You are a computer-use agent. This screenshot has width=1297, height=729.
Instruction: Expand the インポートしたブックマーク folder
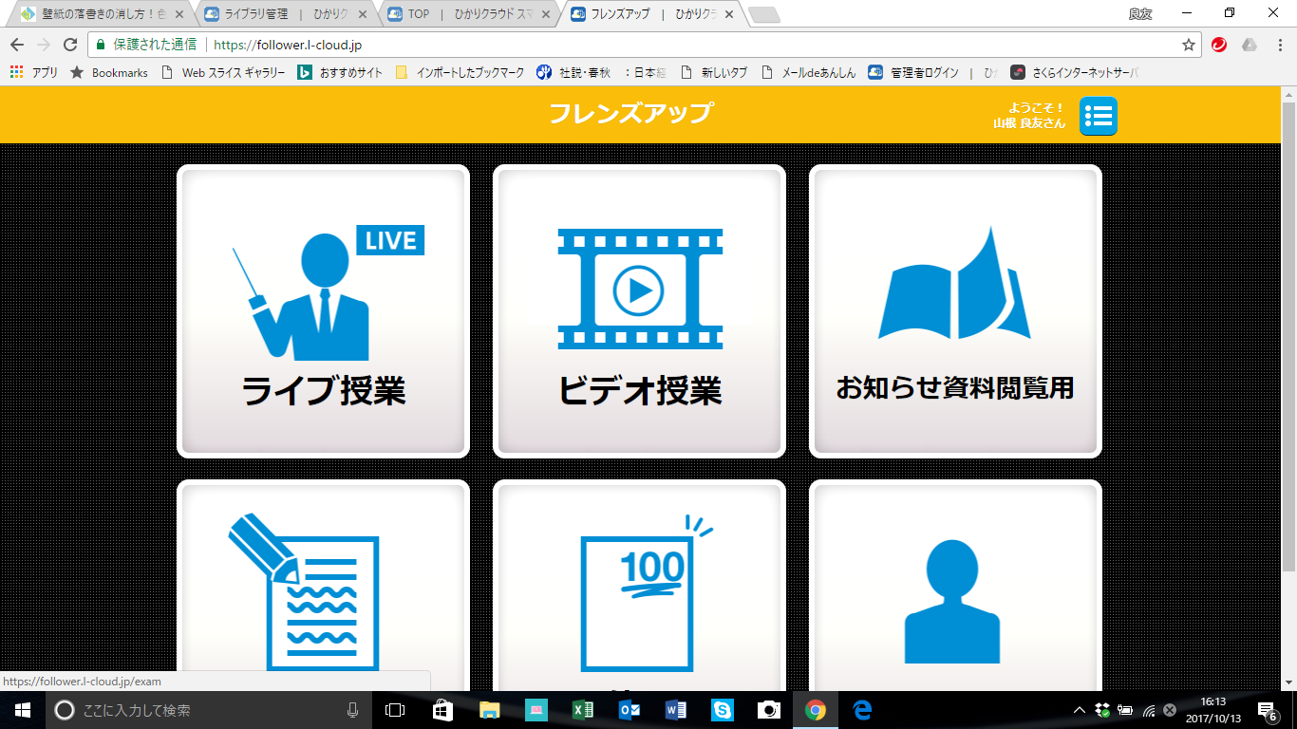tap(460, 72)
